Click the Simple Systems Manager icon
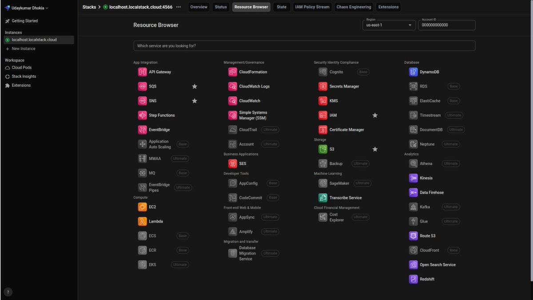Viewport: 533px width, 300px height. (x=233, y=115)
